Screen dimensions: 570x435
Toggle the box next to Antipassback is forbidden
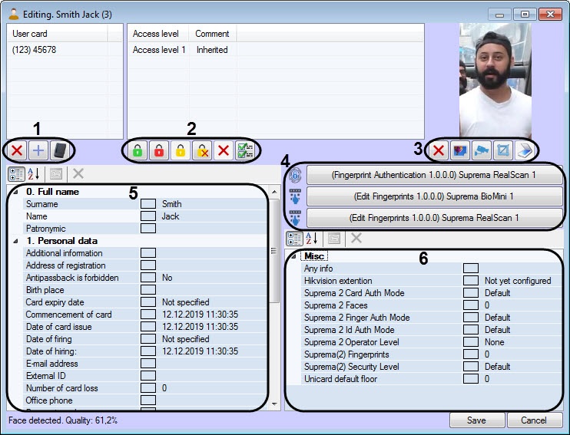(148, 278)
